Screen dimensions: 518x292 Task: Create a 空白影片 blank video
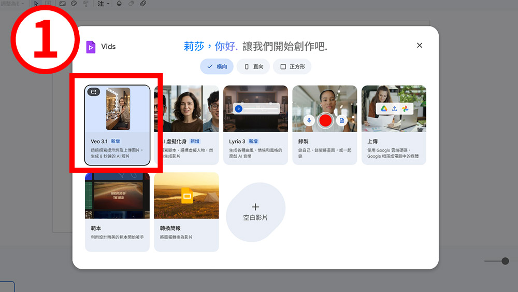[x=255, y=212]
